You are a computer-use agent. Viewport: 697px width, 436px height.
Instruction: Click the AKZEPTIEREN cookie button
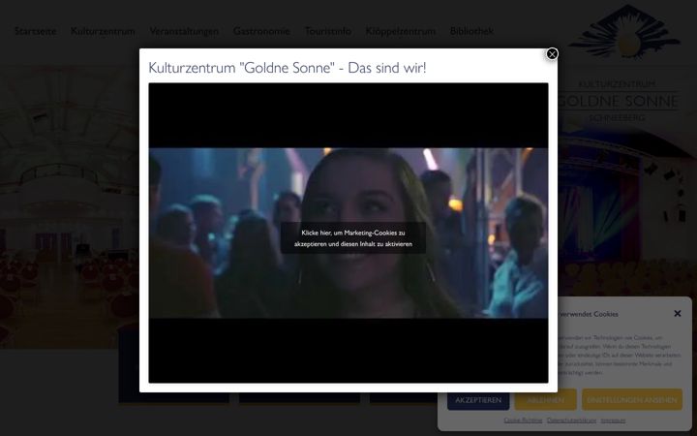[478, 400]
